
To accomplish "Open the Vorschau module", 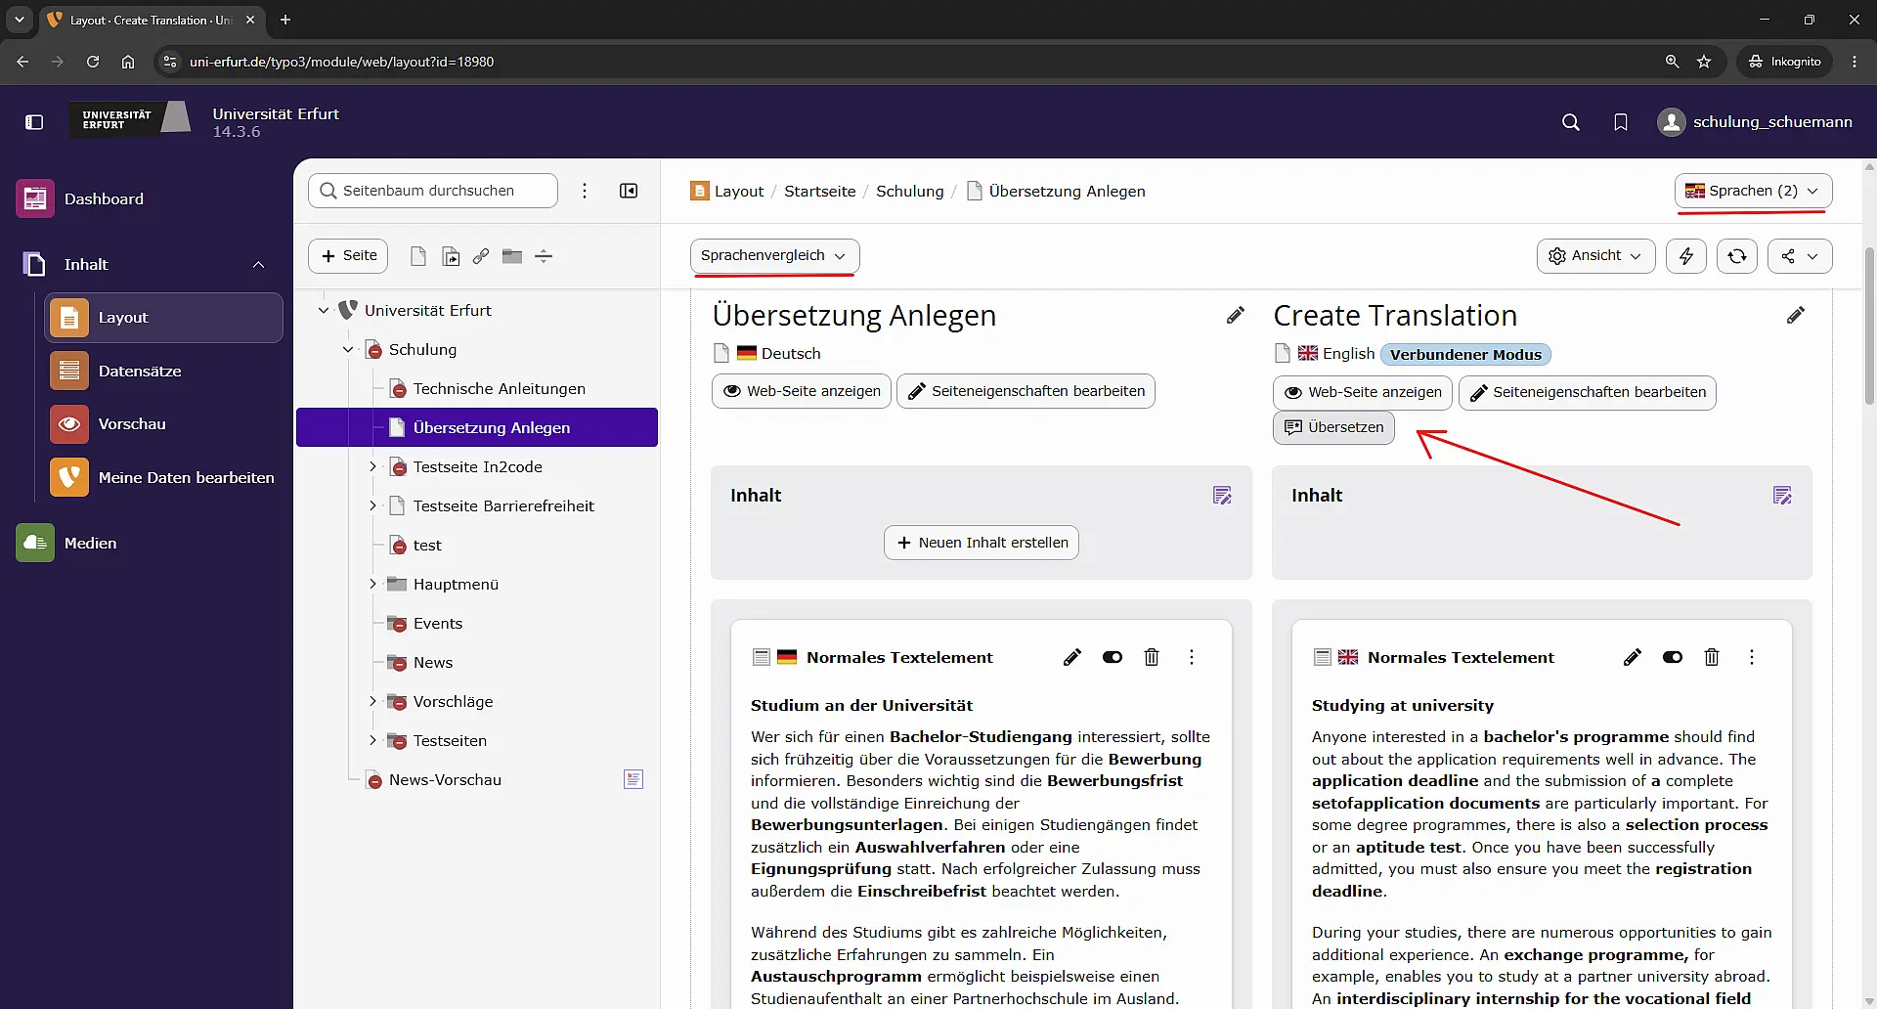I will coord(163,424).
